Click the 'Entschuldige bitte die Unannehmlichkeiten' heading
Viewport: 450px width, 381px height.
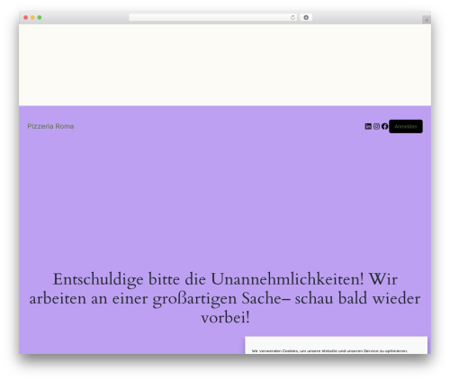click(225, 298)
